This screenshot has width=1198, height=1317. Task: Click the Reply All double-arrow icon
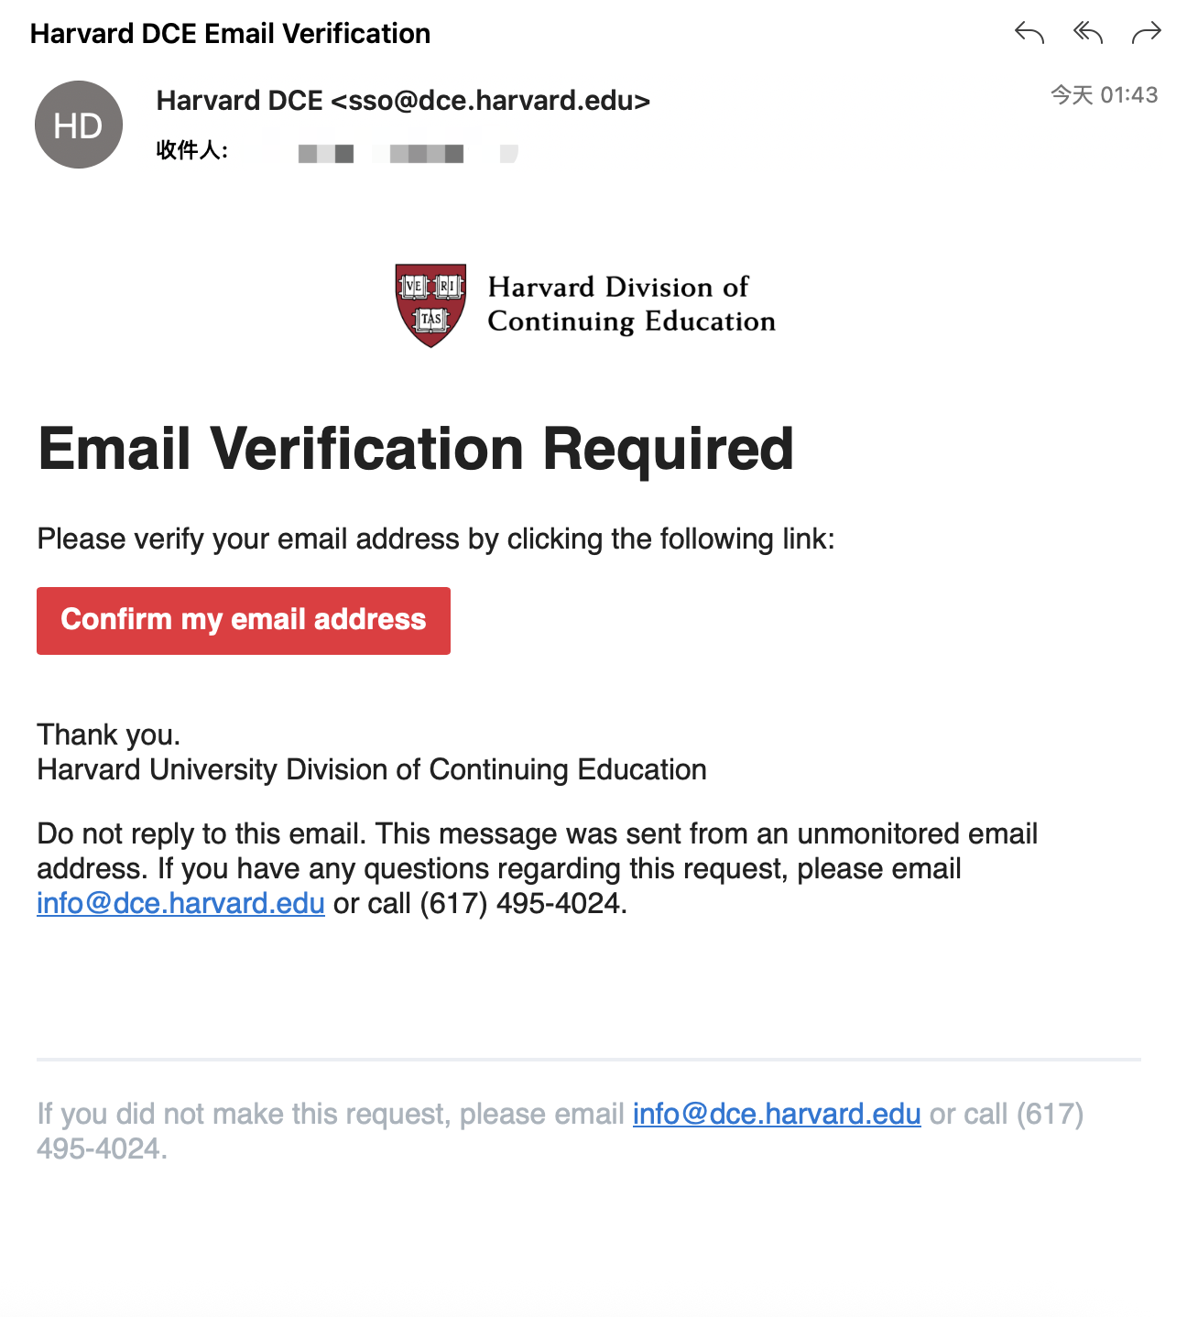click(1087, 34)
